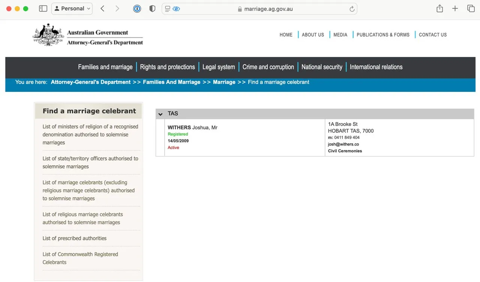Click the 14/05/2009 registration date

pos(178,141)
